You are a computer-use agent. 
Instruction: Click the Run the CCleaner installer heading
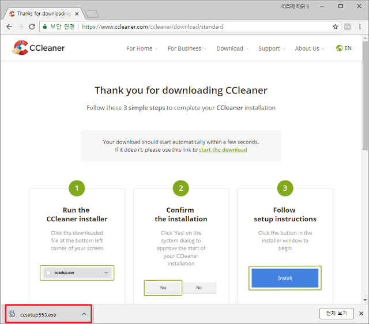pyautogui.click(x=77, y=214)
